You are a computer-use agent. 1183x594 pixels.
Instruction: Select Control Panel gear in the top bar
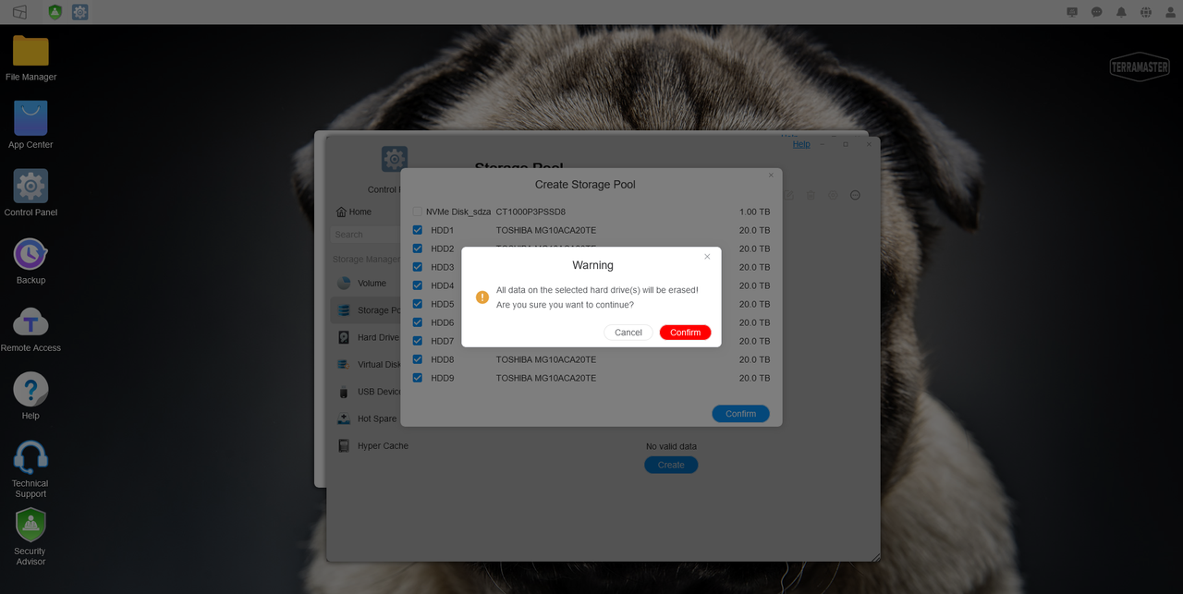80,12
